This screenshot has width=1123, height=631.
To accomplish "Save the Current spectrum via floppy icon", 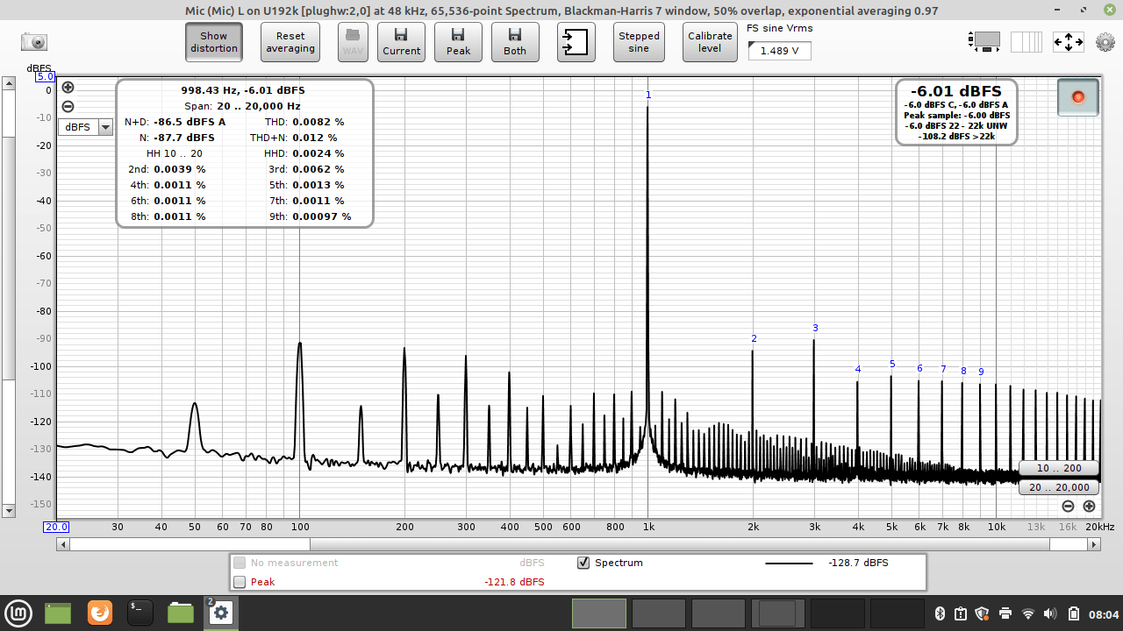I will [401, 41].
